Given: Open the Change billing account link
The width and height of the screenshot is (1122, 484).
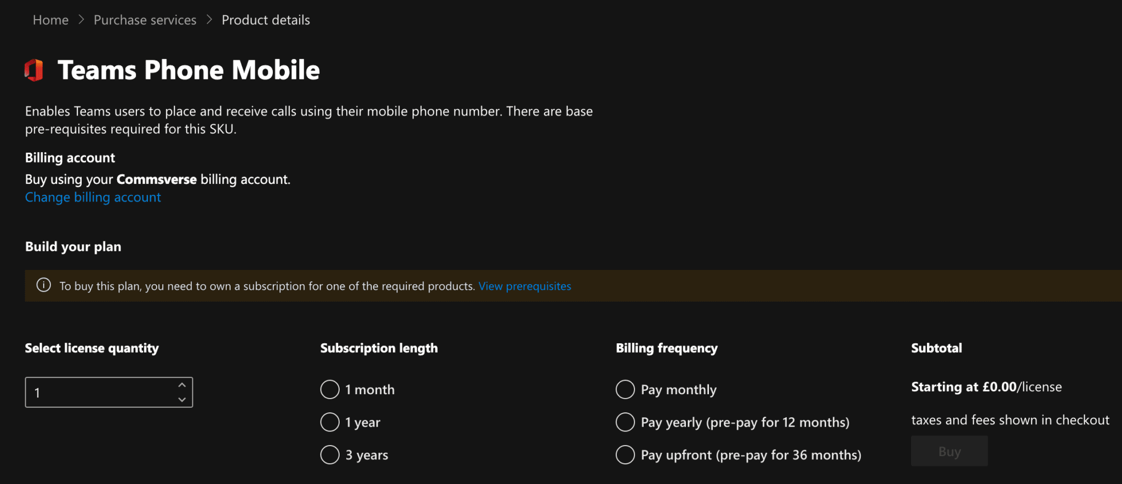Looking at the screenshot, I should coord(93,197).
